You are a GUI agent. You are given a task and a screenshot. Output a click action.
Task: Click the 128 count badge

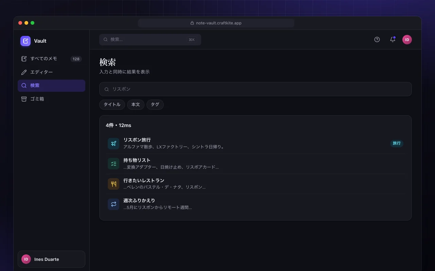(76, 59)
